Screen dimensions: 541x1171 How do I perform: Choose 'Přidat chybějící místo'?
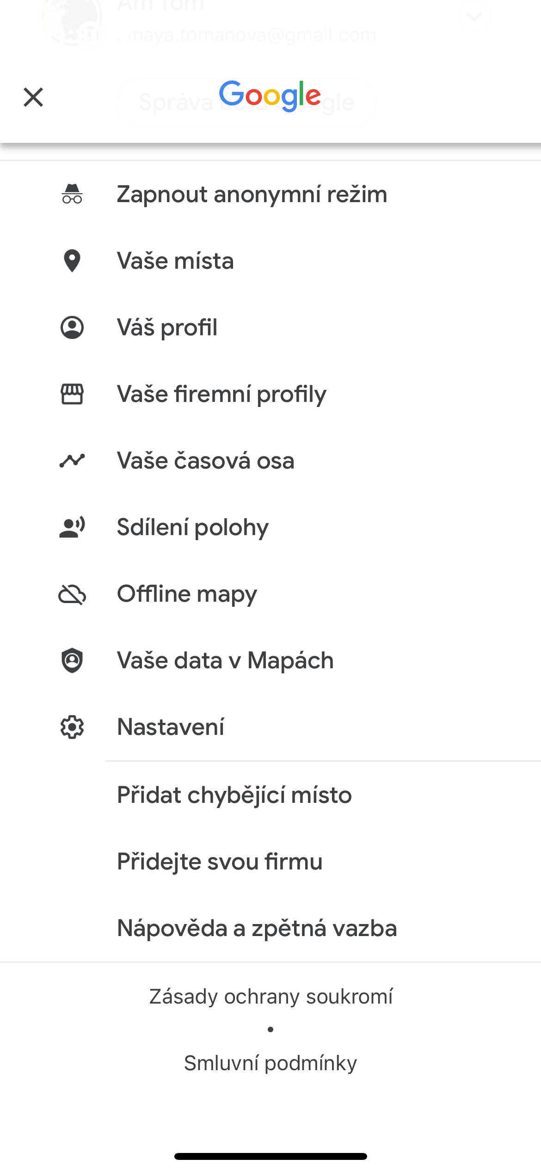coord(234,795)
